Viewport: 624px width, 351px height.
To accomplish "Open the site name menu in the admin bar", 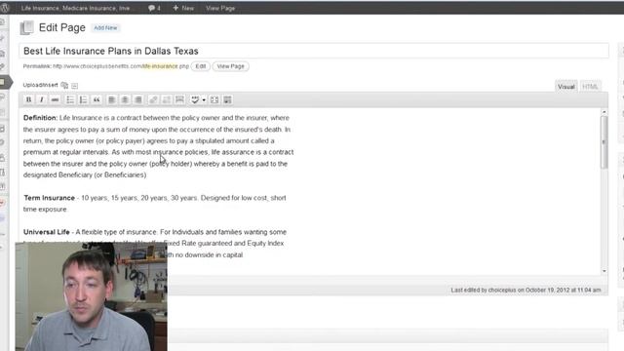I will 76,8.
